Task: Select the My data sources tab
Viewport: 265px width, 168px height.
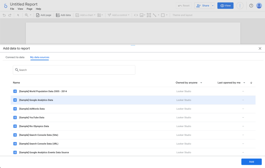Action: [40, 57]
